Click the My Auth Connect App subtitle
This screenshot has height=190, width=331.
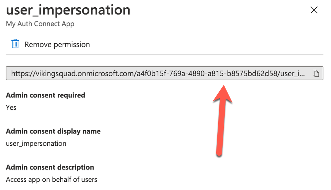pyautogui.click(x=40, y=24)
